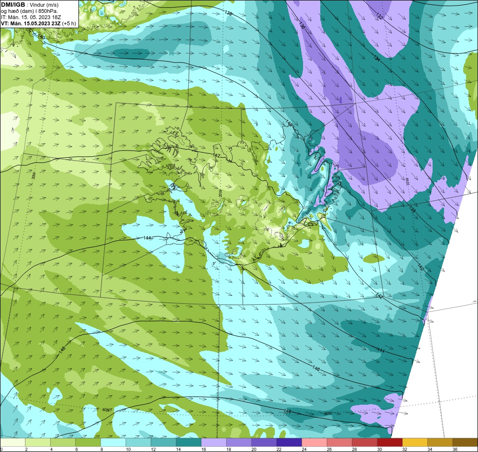The image size is (478, 452).
Task: Click the dark indigo 22–24 m/s legend swatch
Action: coord(289,442)
